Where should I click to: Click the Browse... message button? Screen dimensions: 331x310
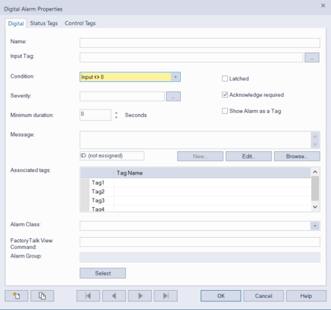click(297, 156)
